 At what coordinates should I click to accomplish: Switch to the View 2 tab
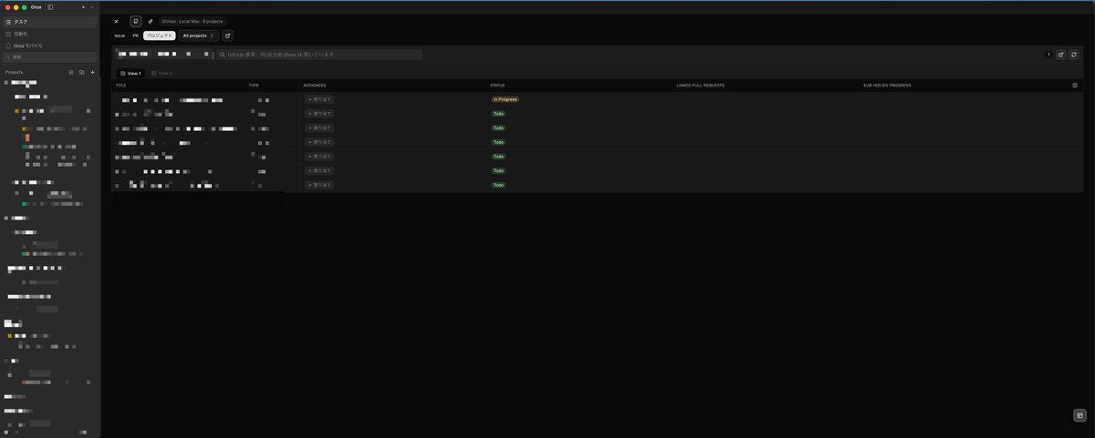[162, 73]
